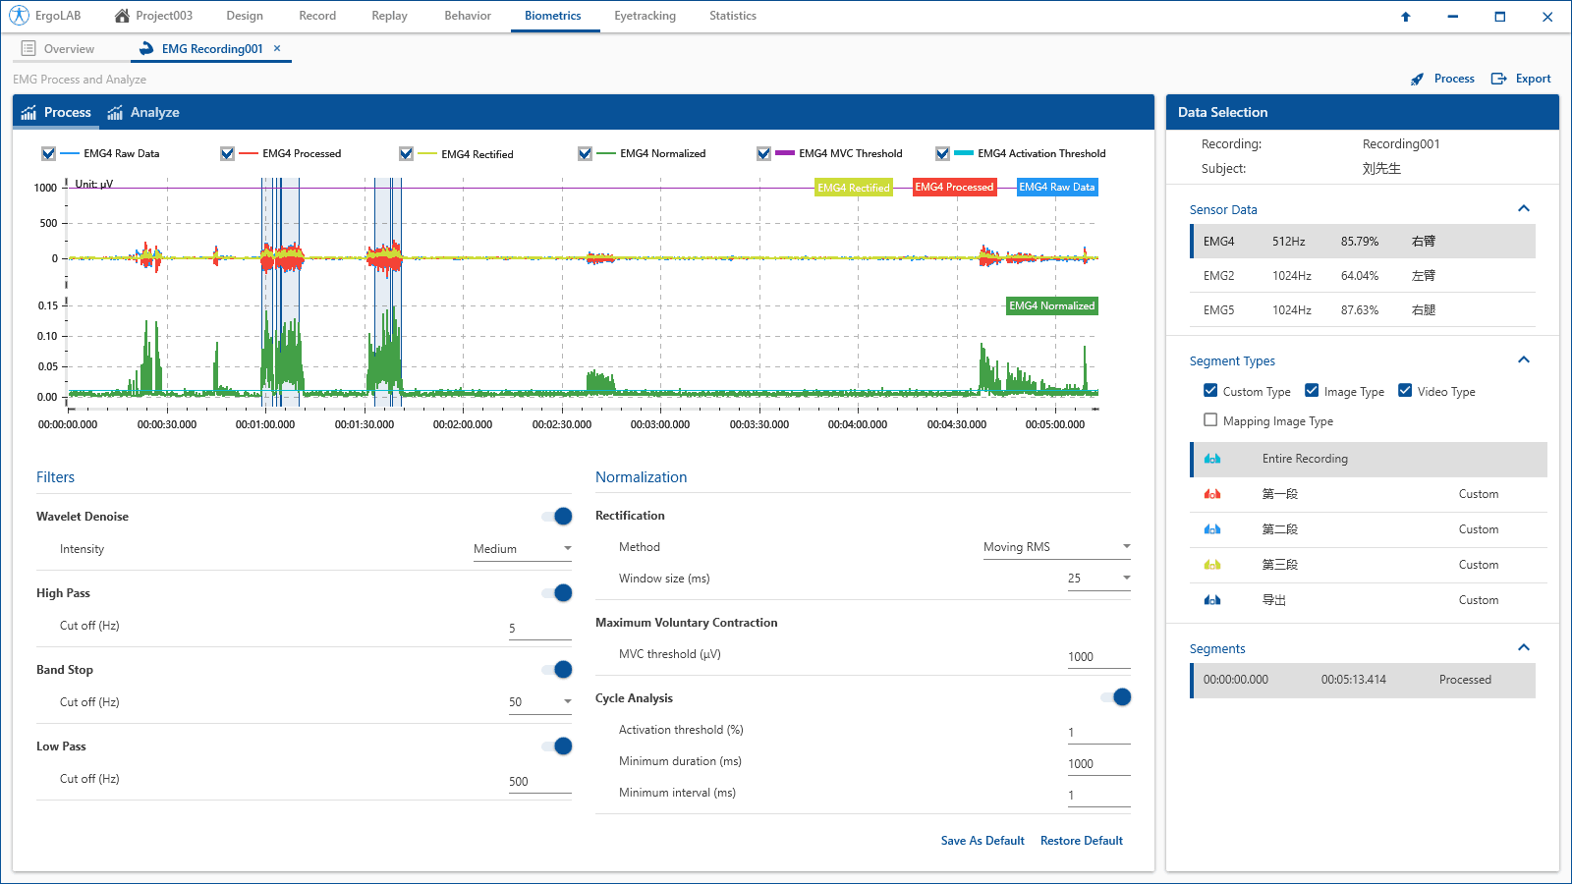This screenshot has height=884, width=1572.
Task: Disable the Cycle Analysis toggle
Action: click(x=1116, y=697)
